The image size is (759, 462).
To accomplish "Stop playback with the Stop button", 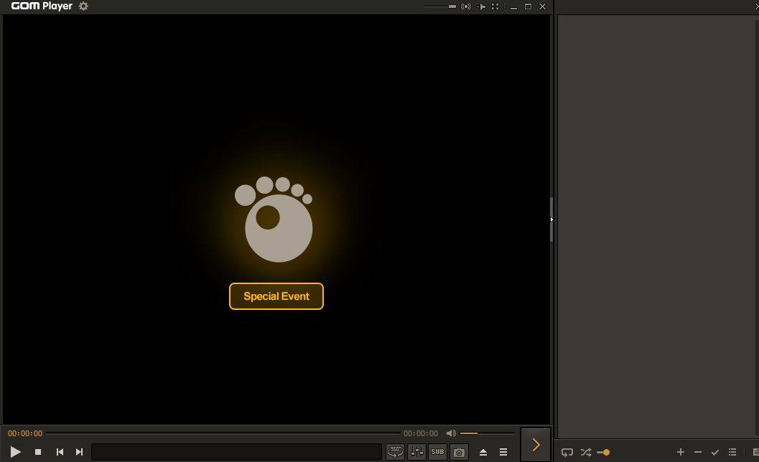I will tap(38, 452).
